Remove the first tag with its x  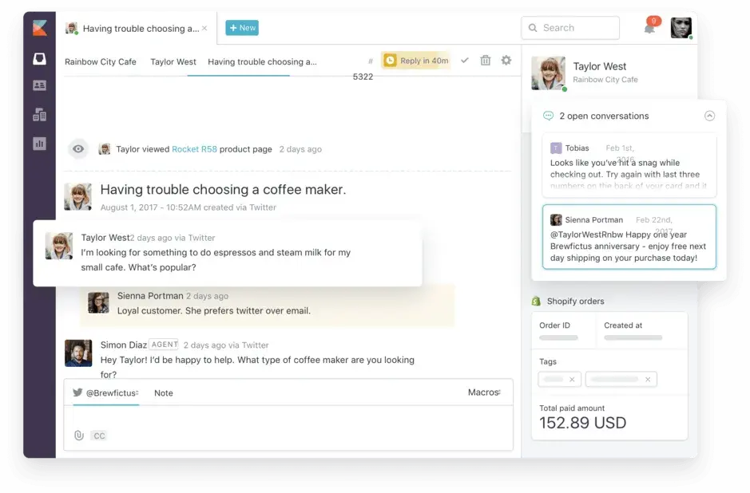coord(572,379)
